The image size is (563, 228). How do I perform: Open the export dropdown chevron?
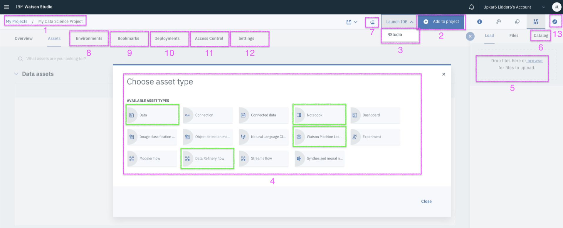click(356, 22)
